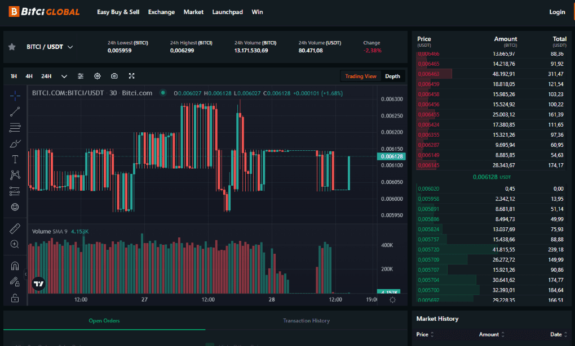Select the crosshair cursor tool

pos(15,96)
